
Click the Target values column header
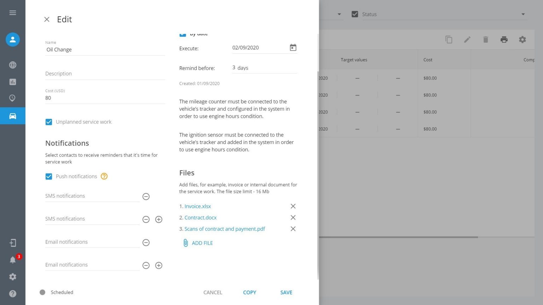point(354,60)
